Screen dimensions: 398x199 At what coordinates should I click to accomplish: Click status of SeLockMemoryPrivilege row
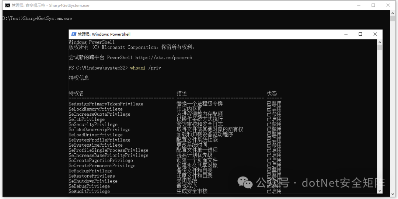coord(274,109)
